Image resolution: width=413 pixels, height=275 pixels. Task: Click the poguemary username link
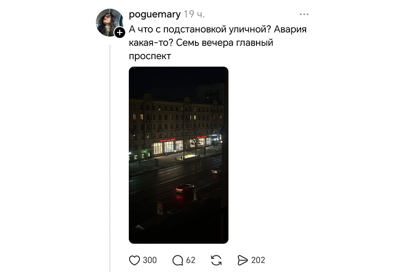(155, 14)
